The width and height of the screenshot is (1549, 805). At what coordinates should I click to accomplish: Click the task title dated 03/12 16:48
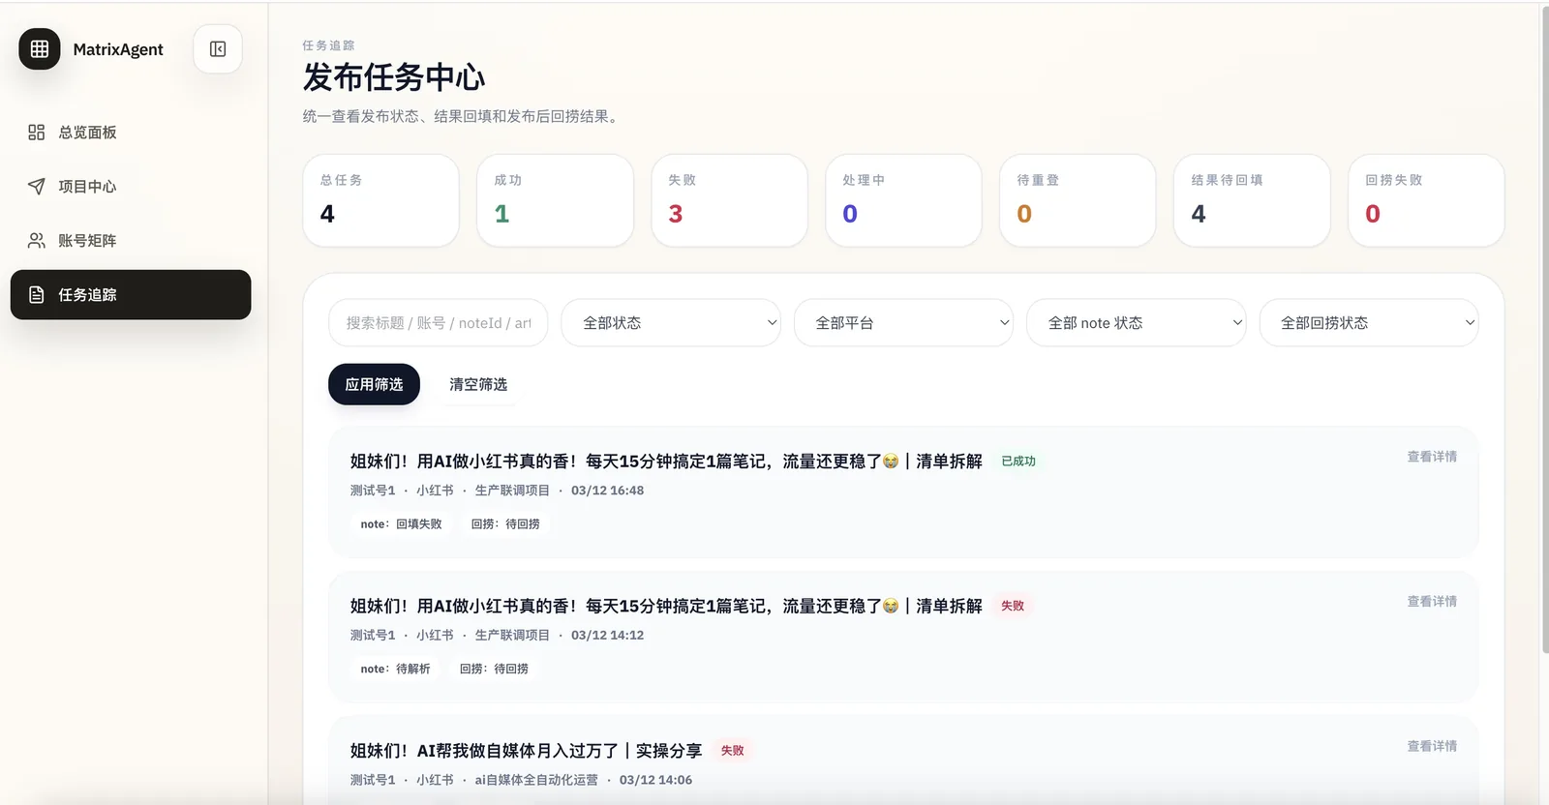(666, 462)
